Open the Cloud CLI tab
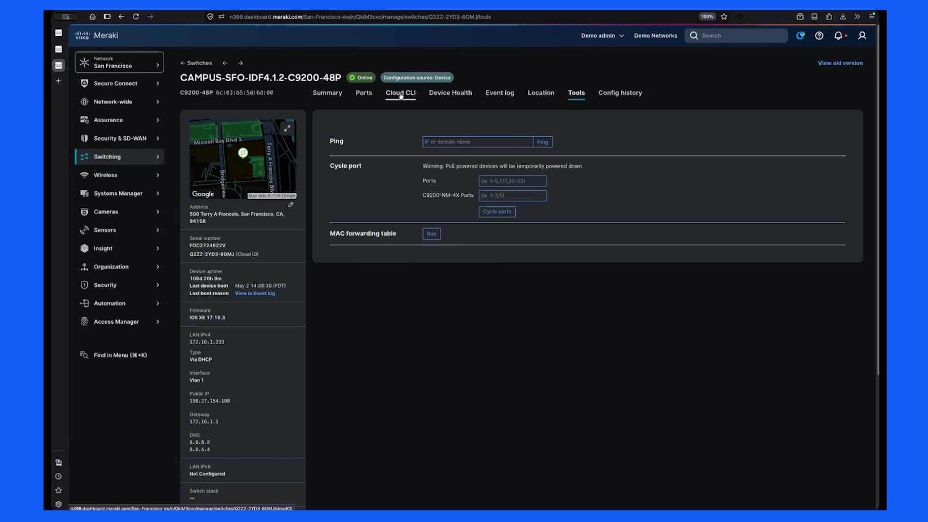The image size is (928, 522). (x=401, y=93)
